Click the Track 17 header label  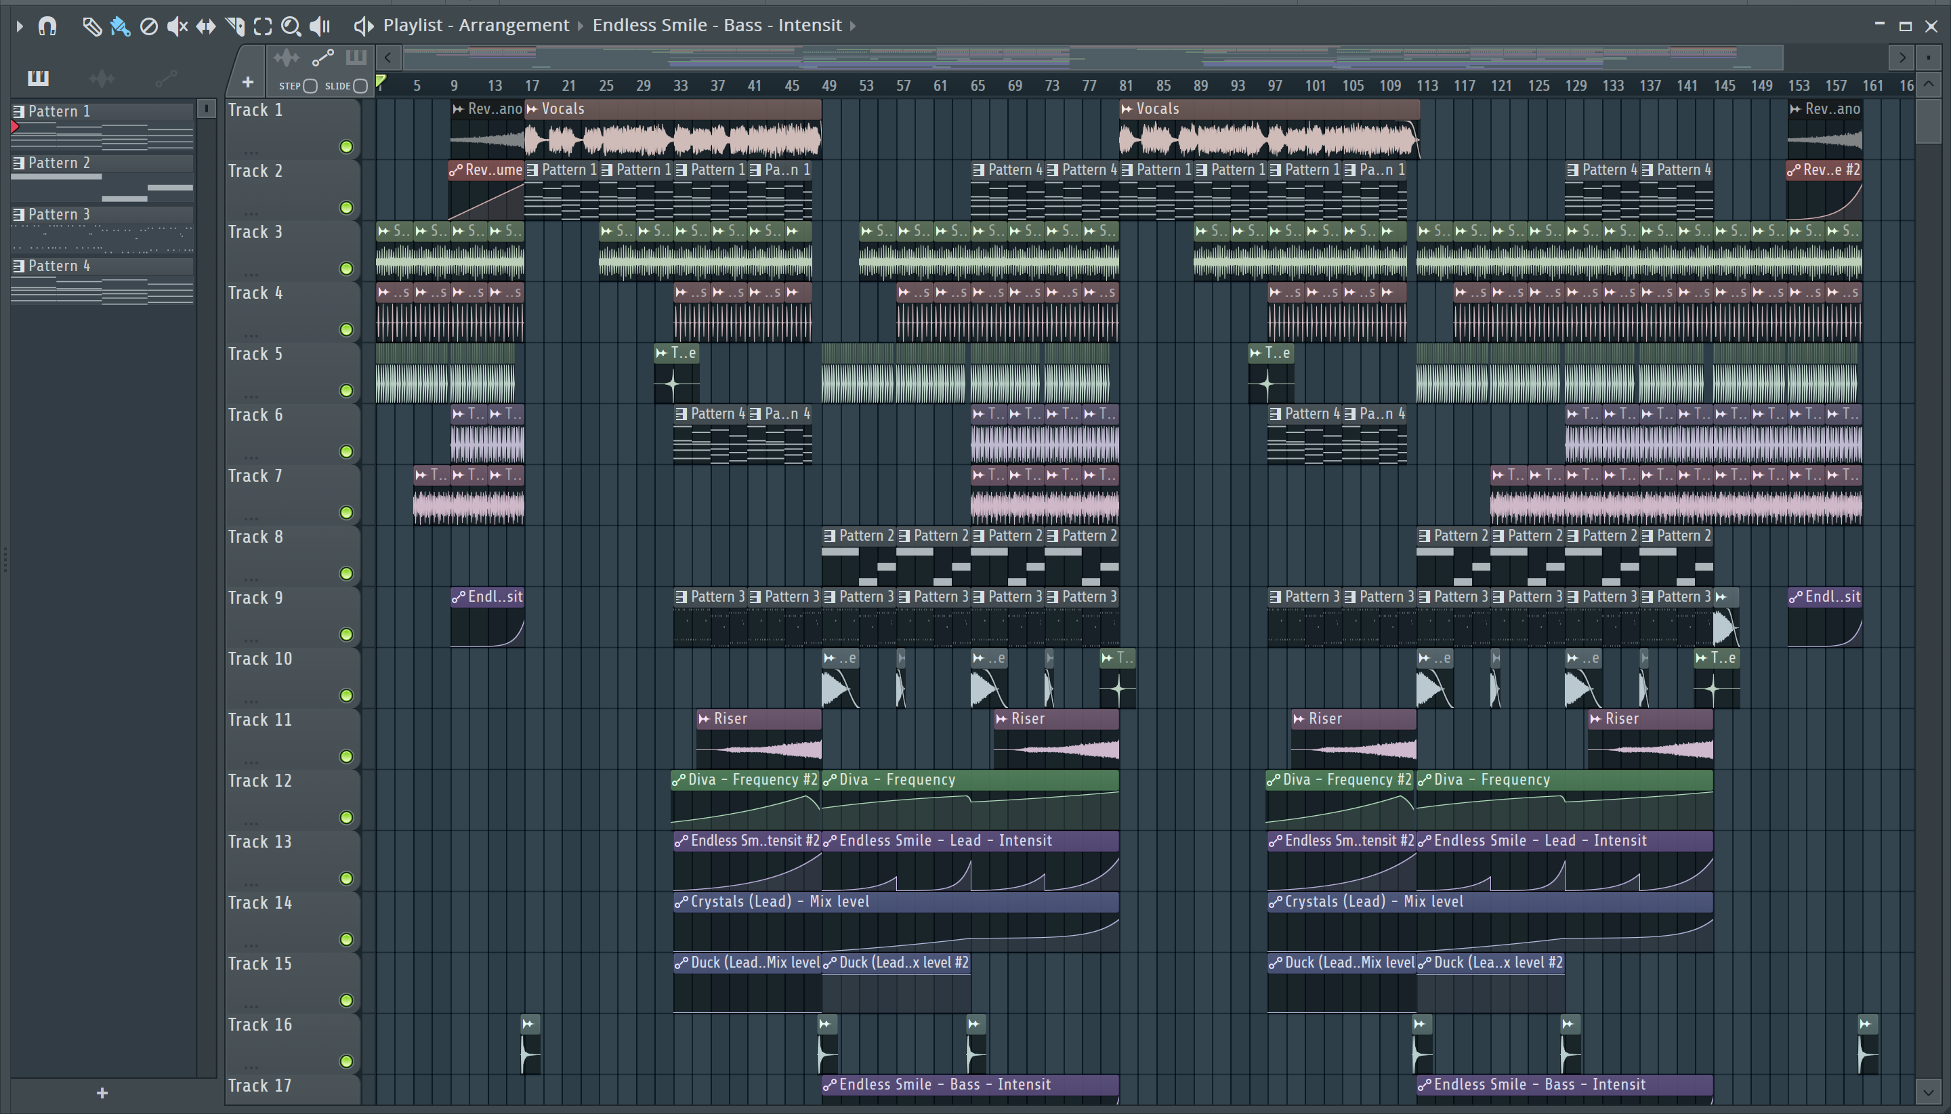[260, 1086]
